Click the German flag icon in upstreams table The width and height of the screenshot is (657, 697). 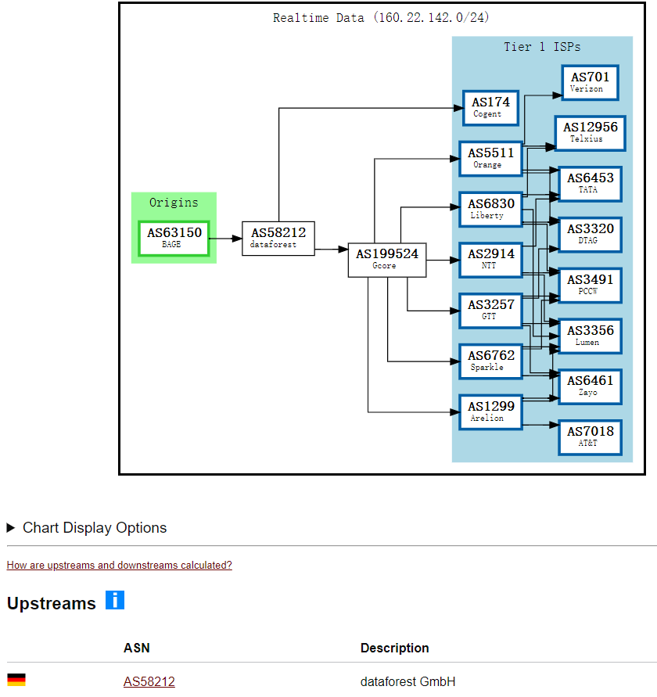coord(16,680)
